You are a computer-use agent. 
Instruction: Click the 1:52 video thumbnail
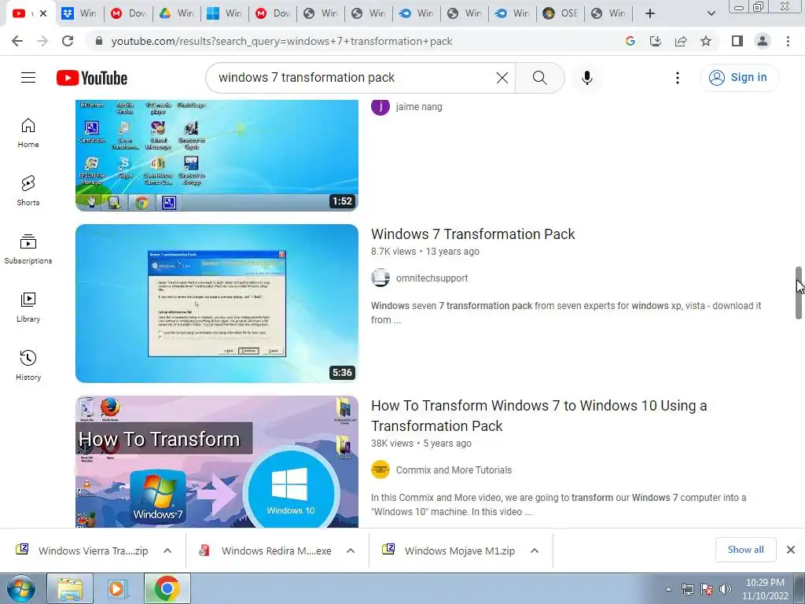[x=217, y=155]
